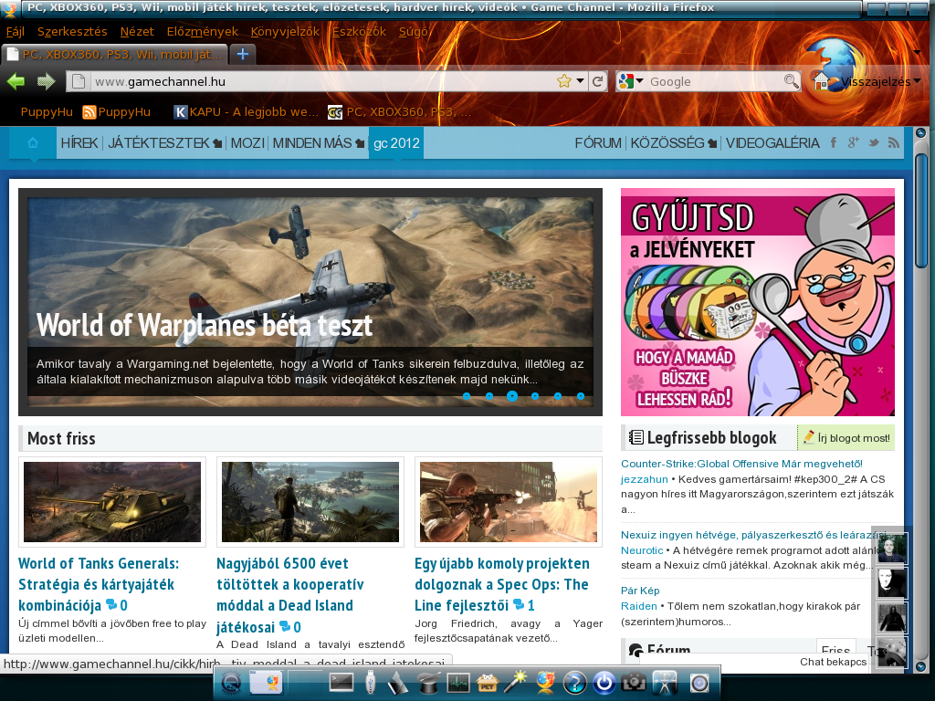
Task: Click the Írj blogot most! button
Action: [846, 438]
